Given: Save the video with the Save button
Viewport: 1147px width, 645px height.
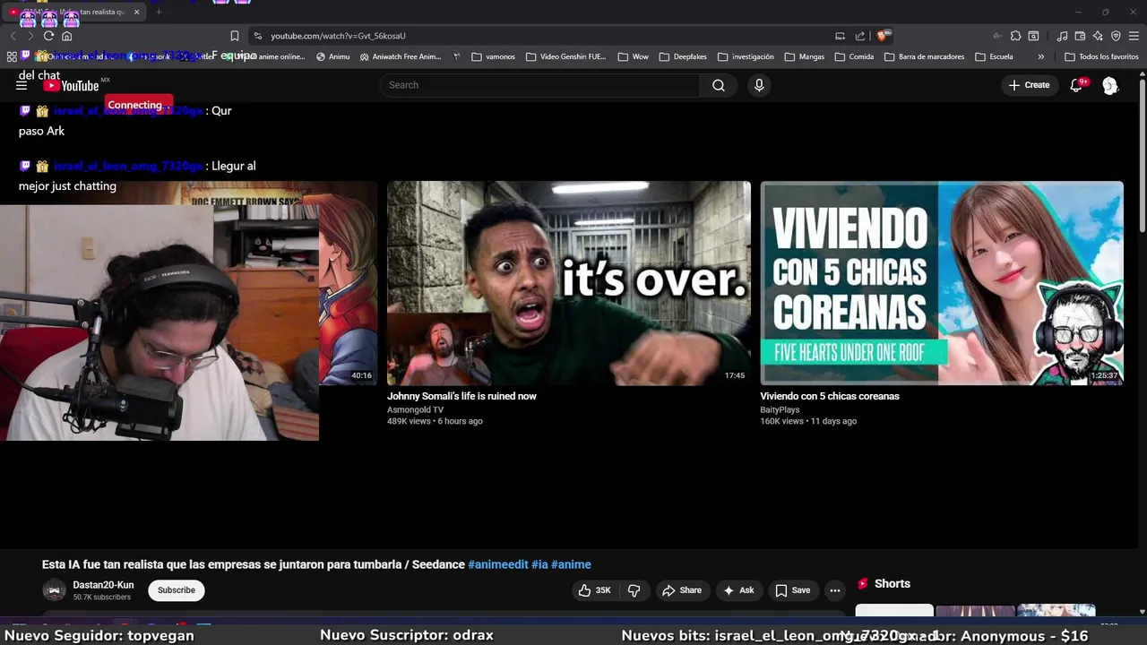Looking at the screenshot, I should [x=793, y=590].
